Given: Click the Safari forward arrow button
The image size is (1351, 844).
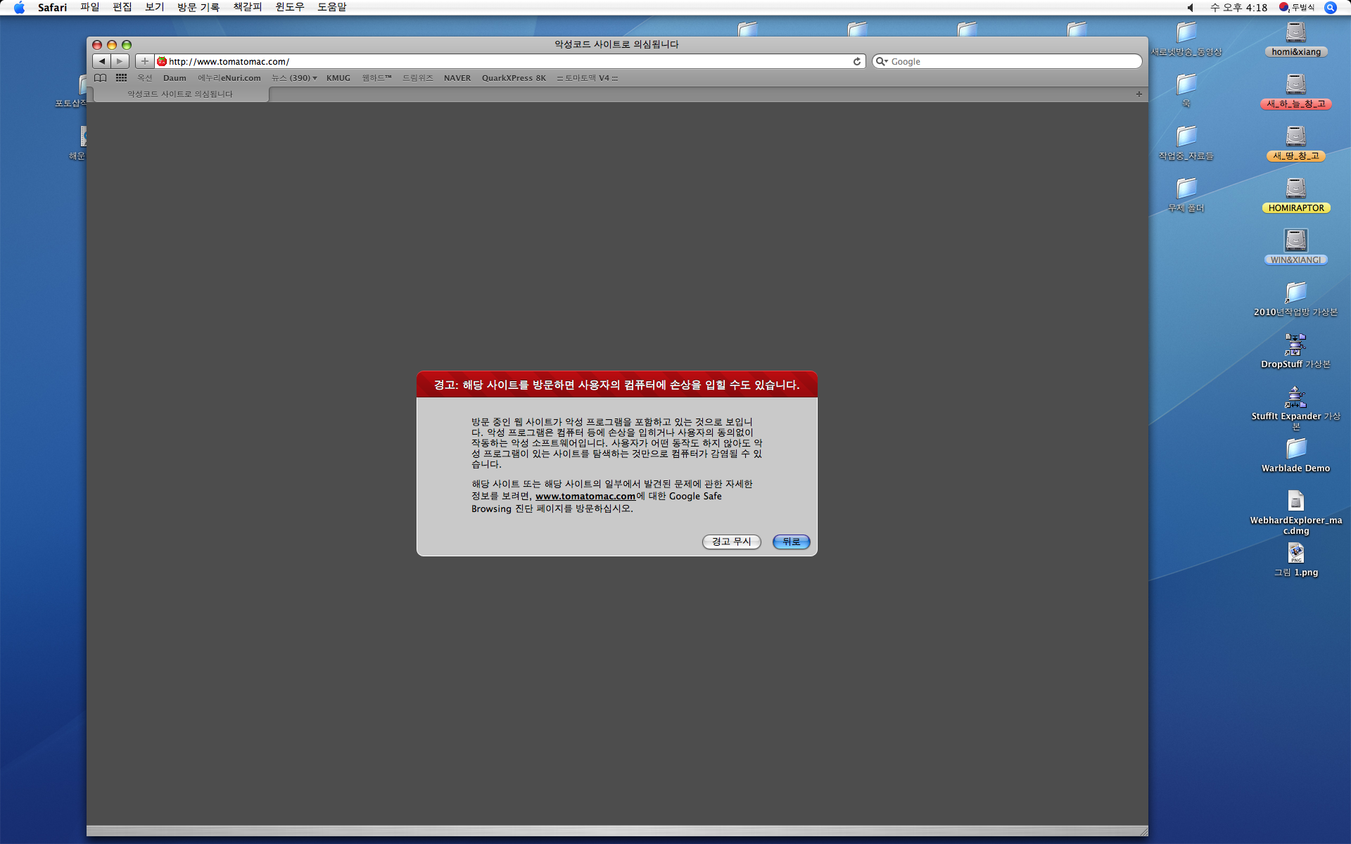Looking at the screenshot, I should tap(120, 61).
